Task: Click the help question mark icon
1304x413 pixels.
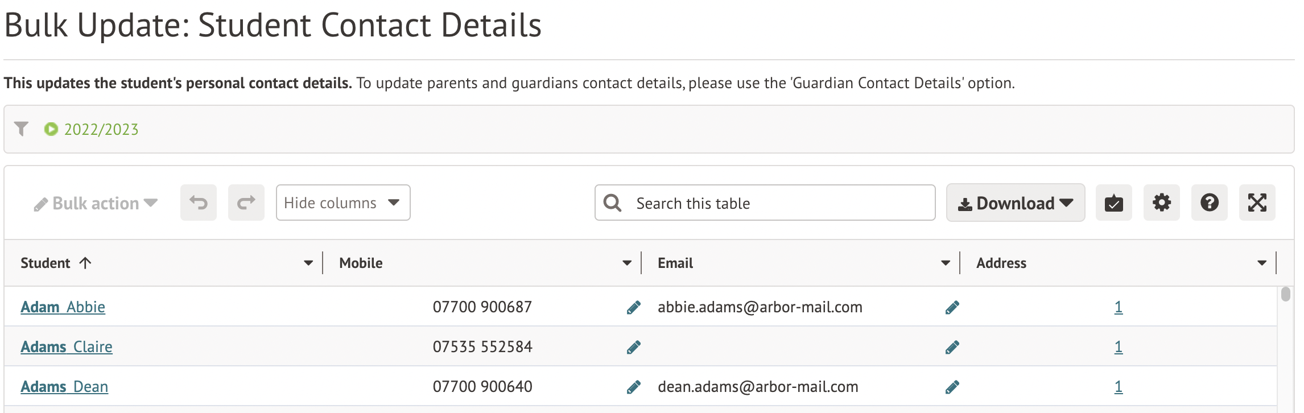Action: [1209, 203]
